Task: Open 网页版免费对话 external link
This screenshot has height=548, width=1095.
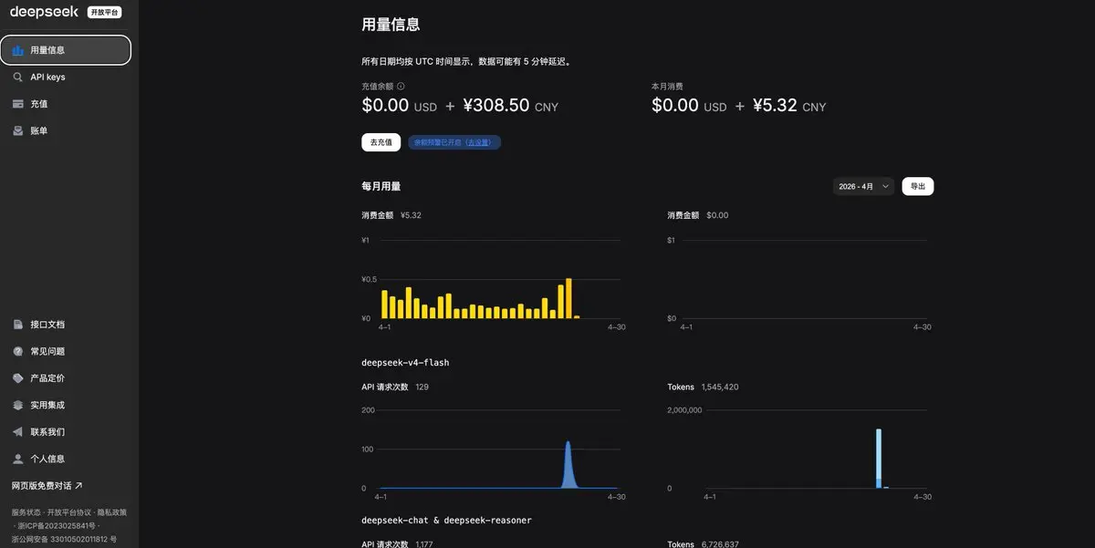Action: pyautogui.click(x=47, y=486)
